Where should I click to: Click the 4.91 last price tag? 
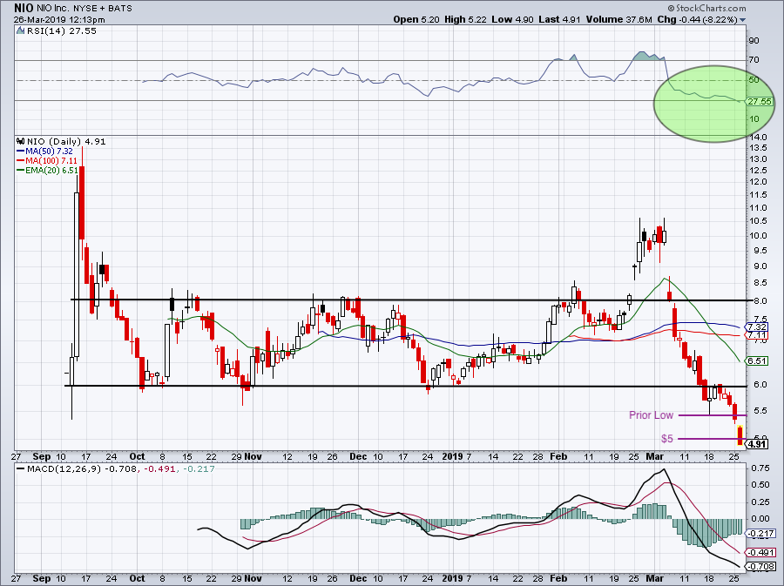(757, 443)
